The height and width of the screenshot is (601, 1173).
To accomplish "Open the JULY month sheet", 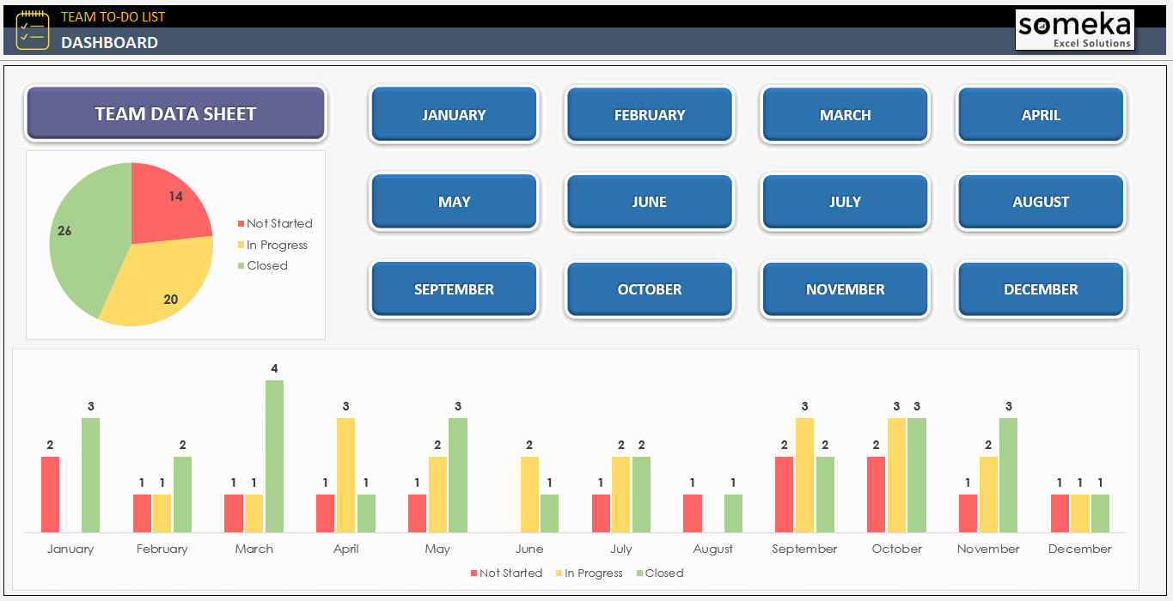I will point(845,202).
